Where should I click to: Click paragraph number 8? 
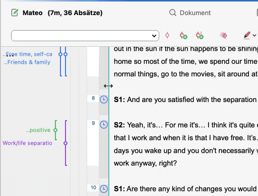[x=93, y=98]
